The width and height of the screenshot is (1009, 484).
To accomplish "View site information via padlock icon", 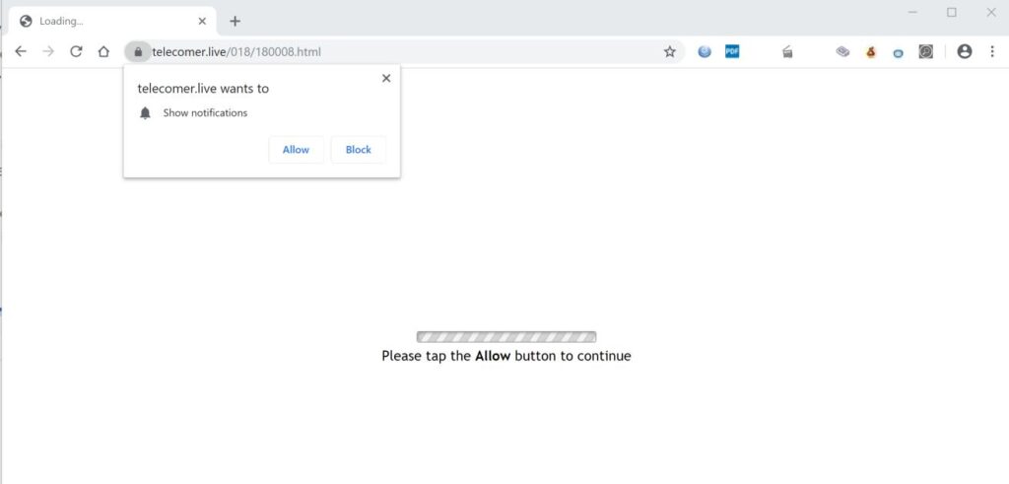I will click(138, 51).
